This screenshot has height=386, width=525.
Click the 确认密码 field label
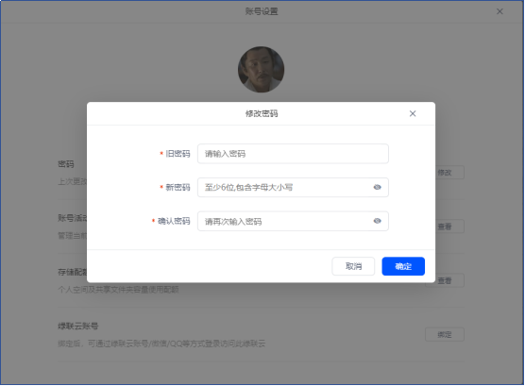click(x=174, y=221)
